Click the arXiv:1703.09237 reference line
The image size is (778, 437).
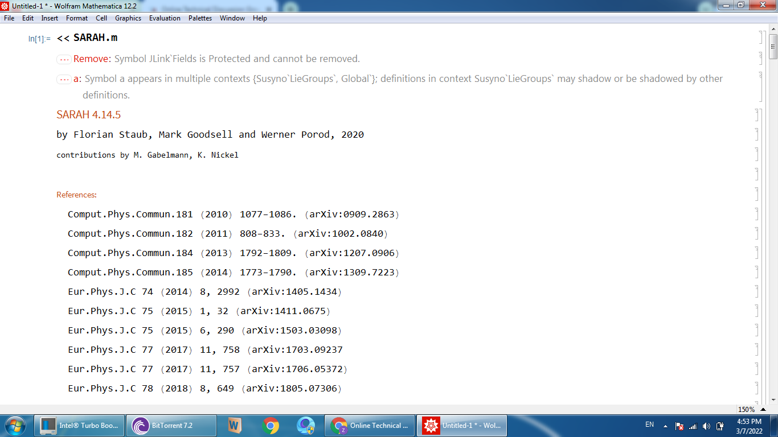click(x=206, y=350)
